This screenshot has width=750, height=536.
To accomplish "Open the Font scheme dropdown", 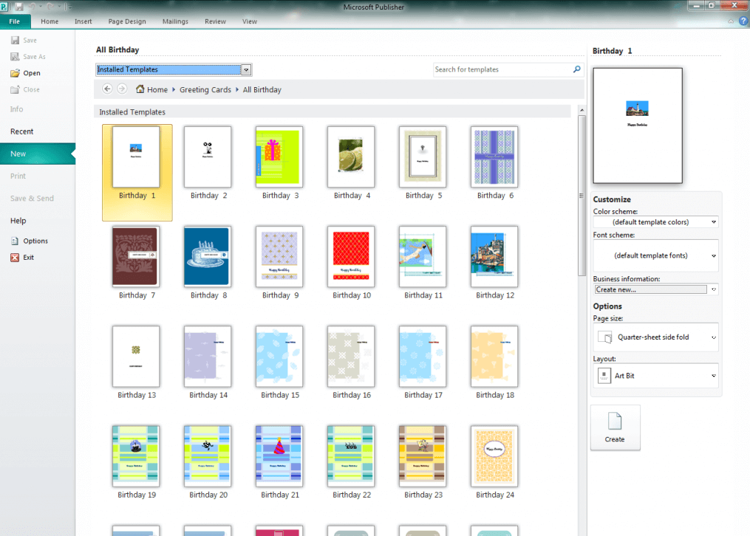I will [714, 256].
